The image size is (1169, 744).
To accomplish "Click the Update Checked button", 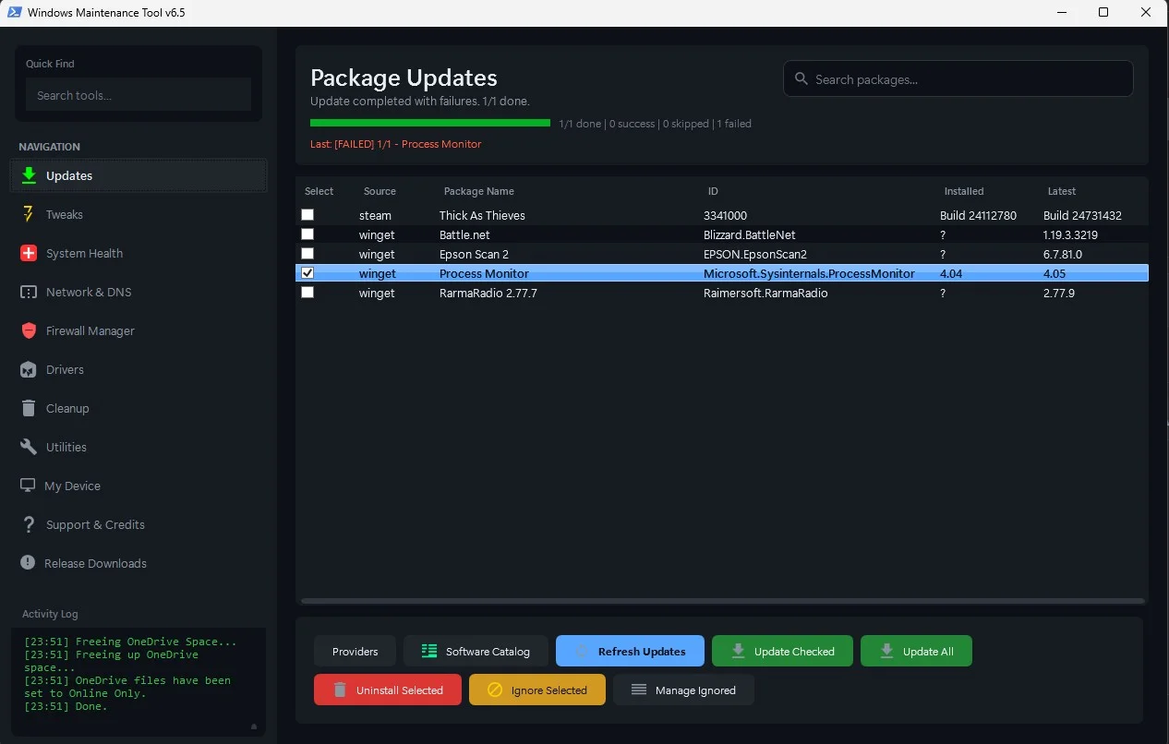I will (782, 651).
